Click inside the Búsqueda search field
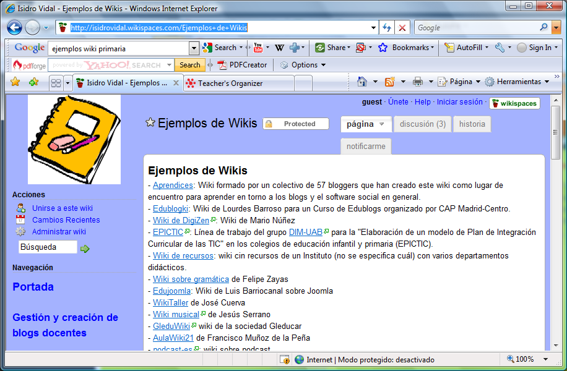The height and width of the screenshot is (371, 567). 48,247
